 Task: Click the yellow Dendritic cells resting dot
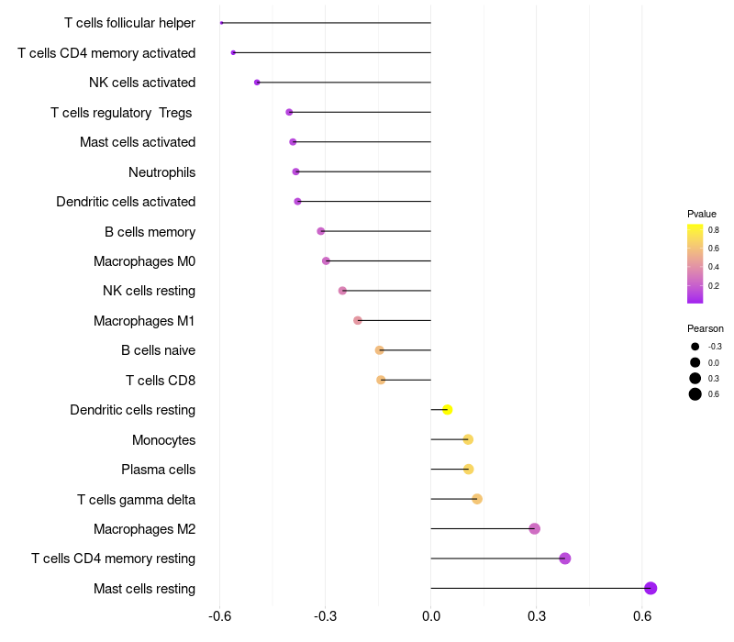[447, 409]
